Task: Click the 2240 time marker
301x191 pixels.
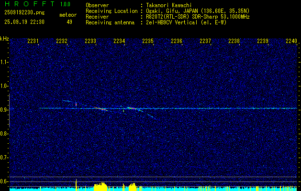Action: [291, 41]
